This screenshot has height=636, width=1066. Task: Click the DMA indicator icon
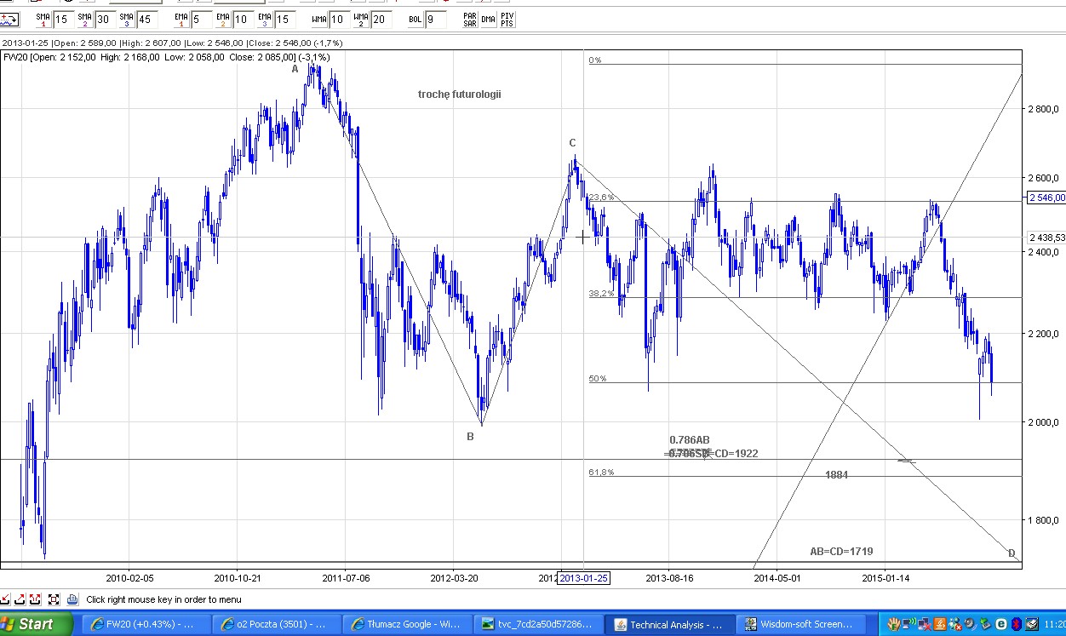click(488, 19)
